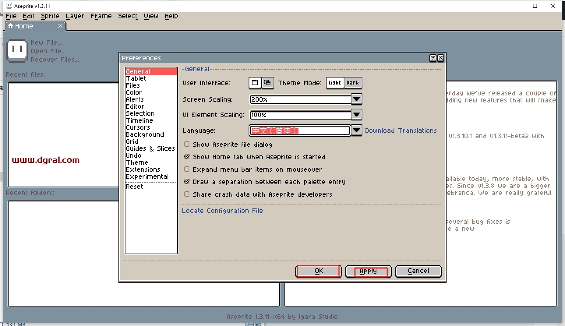
Task: Select Theme preferences section
Action: [151, 162]
